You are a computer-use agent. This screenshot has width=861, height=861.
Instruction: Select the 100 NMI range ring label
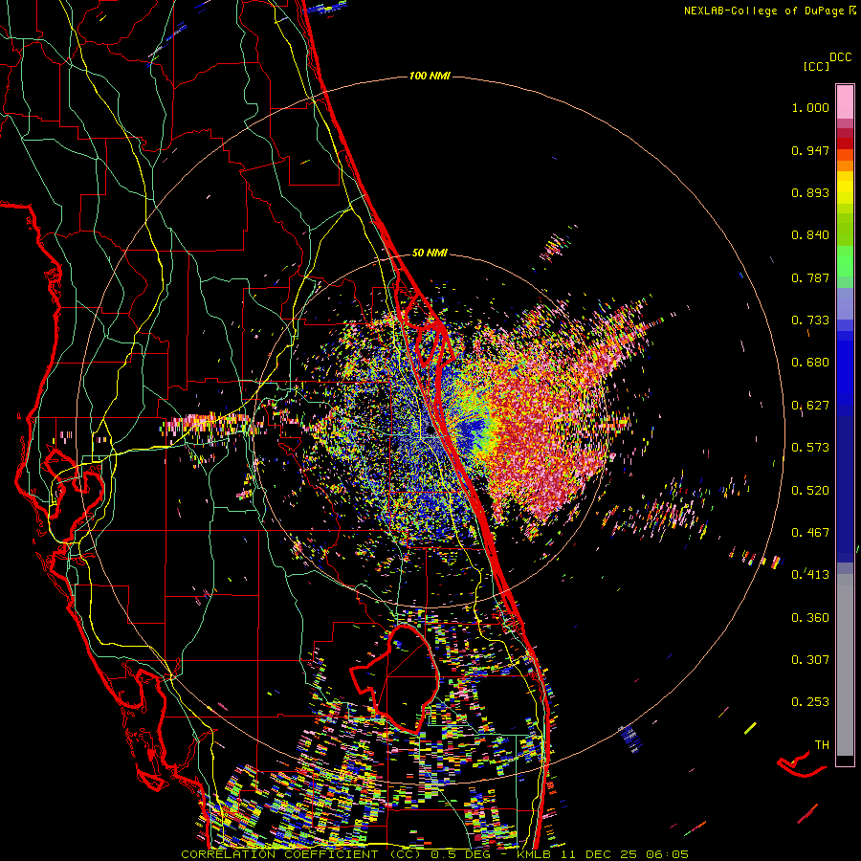(430, 76)
